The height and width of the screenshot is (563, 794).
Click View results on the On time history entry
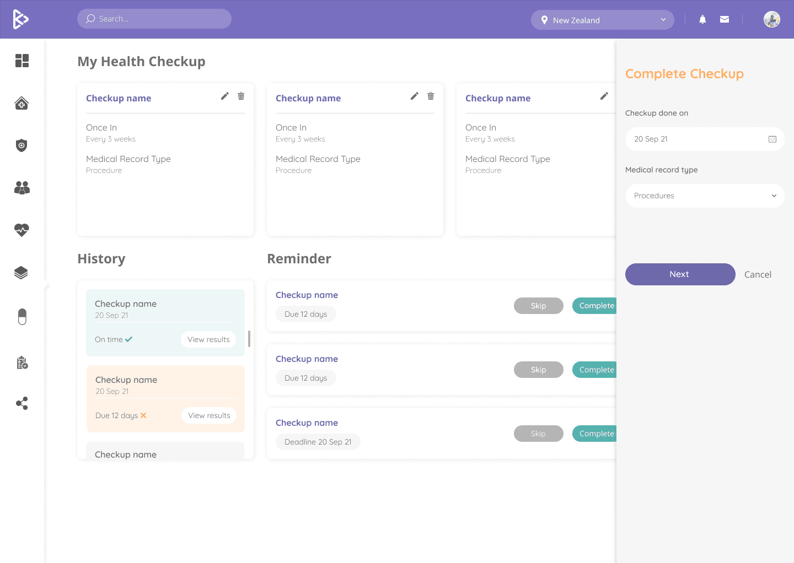pyautogui.click(x=208, y=339)
